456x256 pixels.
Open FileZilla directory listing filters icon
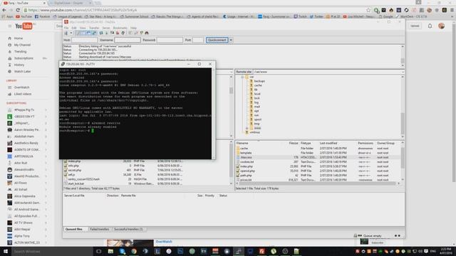(x=130, y=33)
